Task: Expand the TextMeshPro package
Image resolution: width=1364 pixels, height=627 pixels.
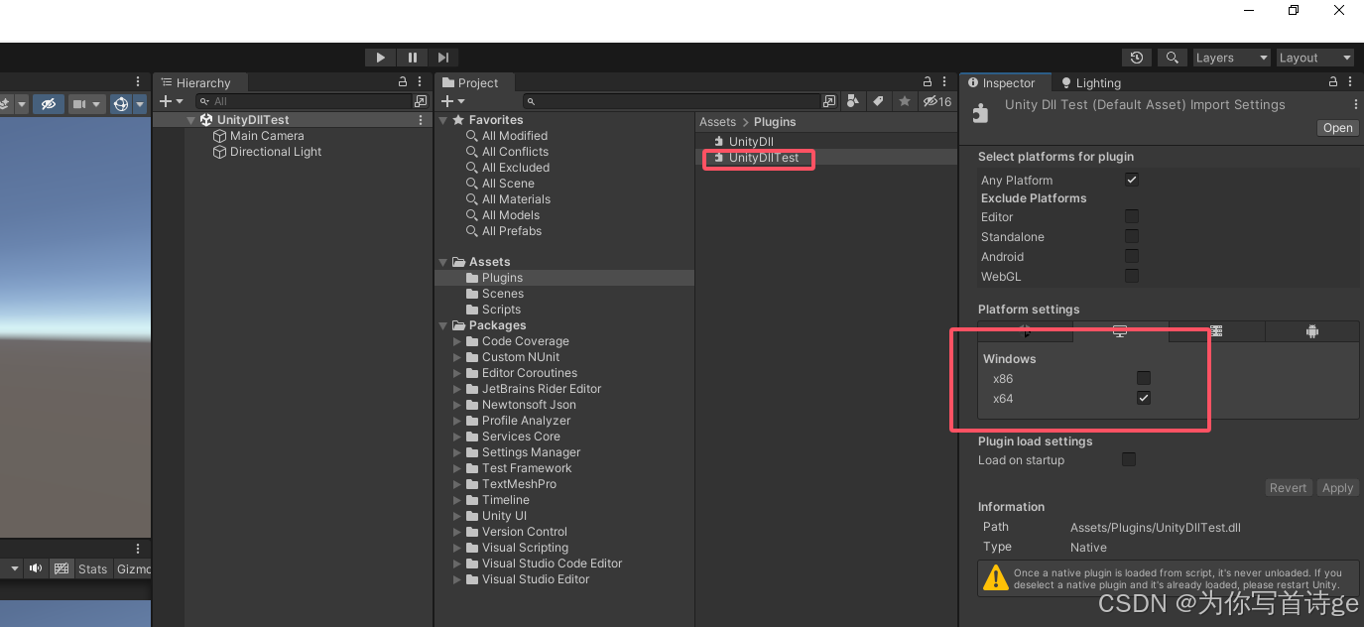Action: 457,484
